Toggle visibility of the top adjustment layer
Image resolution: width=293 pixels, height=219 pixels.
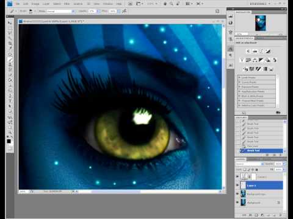(x=237, y=176)
